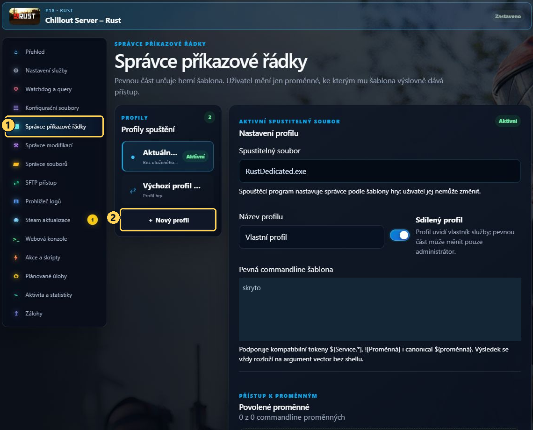This screenshot has height=430, width=533.
Task: Click the heart icon for Watchdog a query
Action: 16,89
